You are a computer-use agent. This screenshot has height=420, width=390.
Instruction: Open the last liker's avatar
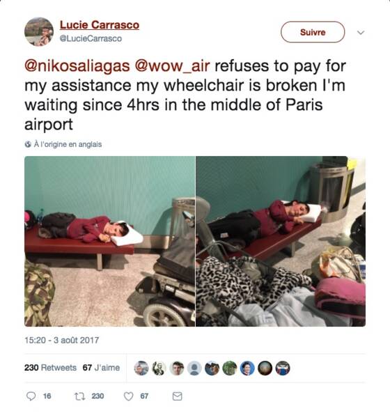[283, 368]
